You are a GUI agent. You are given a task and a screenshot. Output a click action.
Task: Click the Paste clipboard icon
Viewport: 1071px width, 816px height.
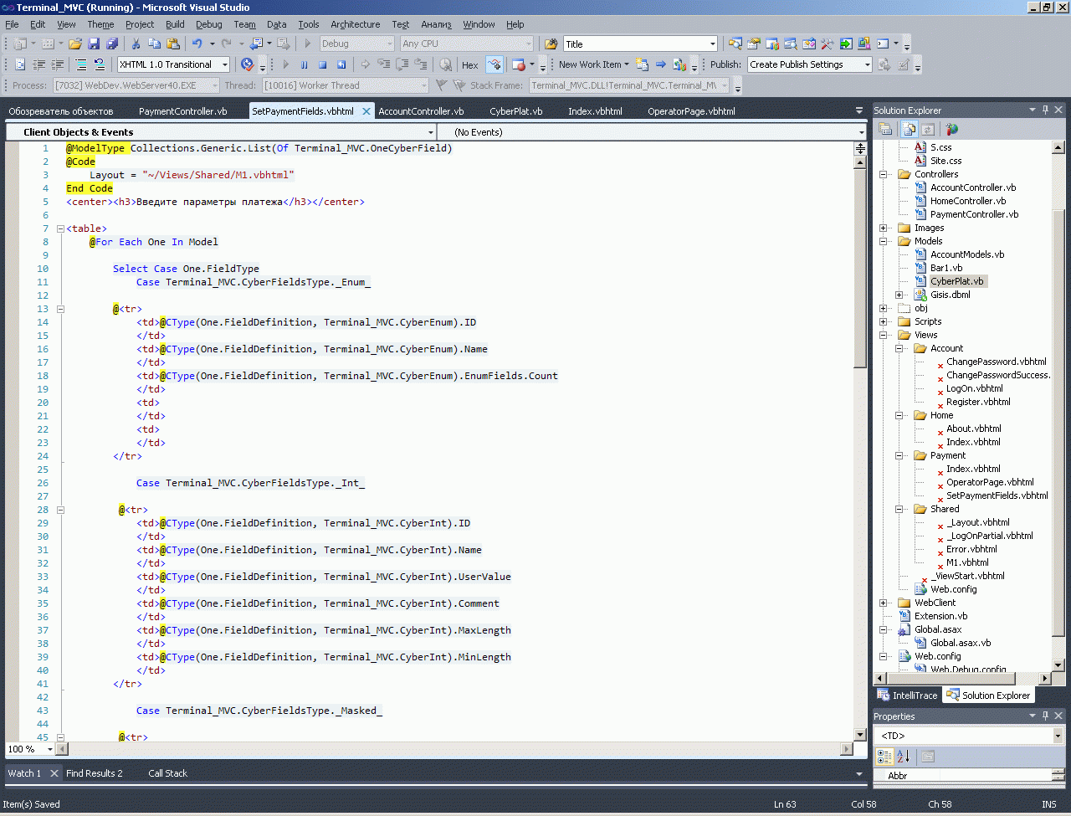[173, 44]
